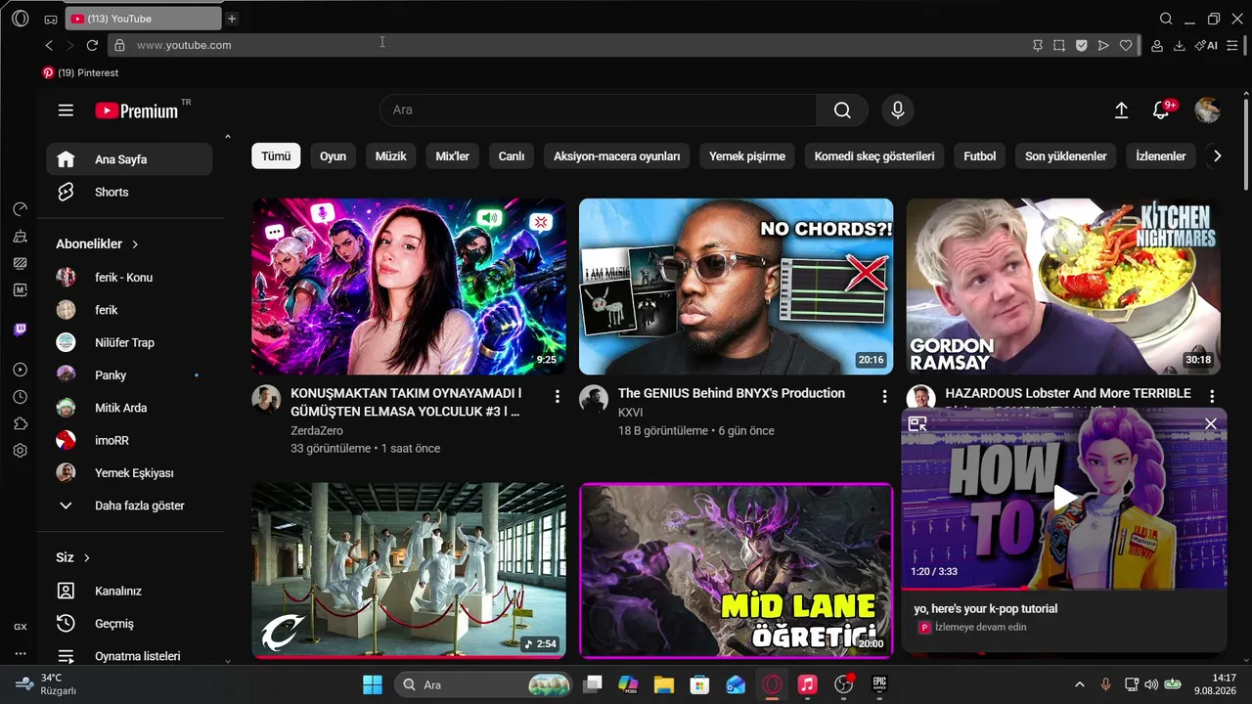The height and width of the screenshot is (704, 1252).
Task: Open Shorts from the sidebar
Action: pos(129,193)
